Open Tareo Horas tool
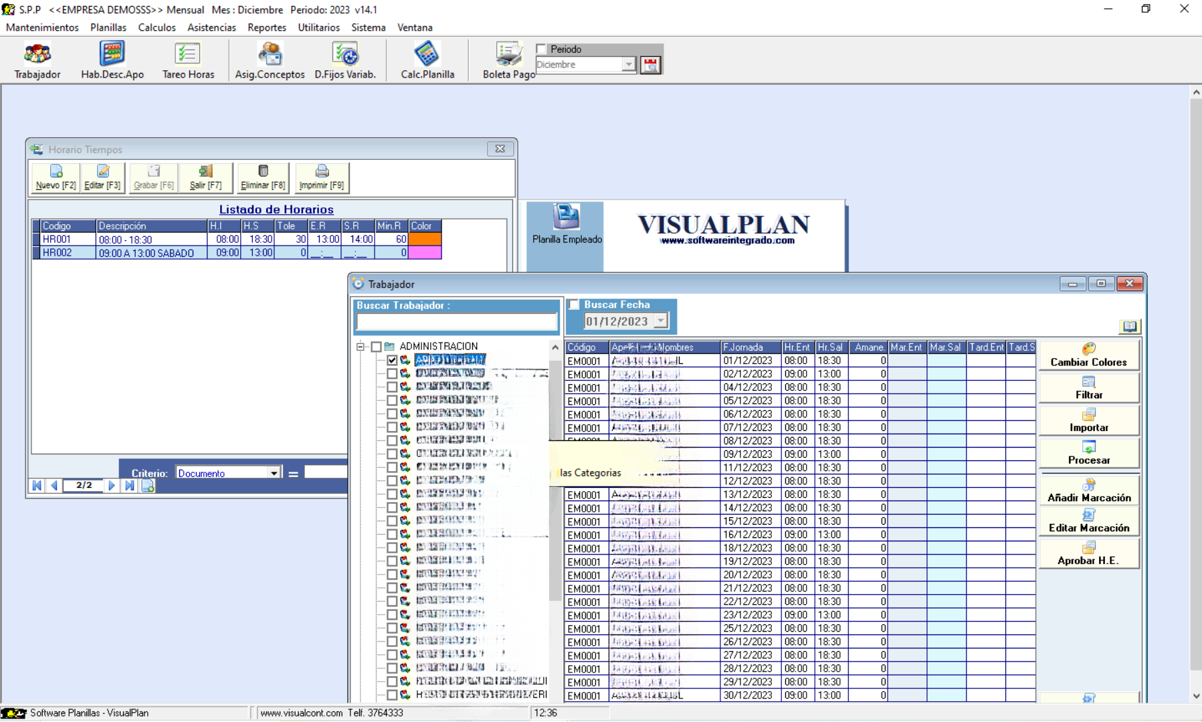Image resolution: width=1202 pixels, height=722 pixels. [x=188, y=61]
